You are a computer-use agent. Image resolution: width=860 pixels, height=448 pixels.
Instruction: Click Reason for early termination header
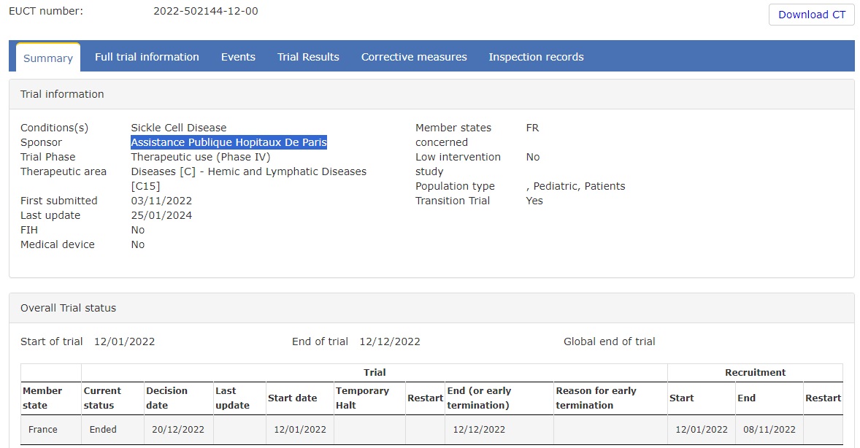(610, 398)
